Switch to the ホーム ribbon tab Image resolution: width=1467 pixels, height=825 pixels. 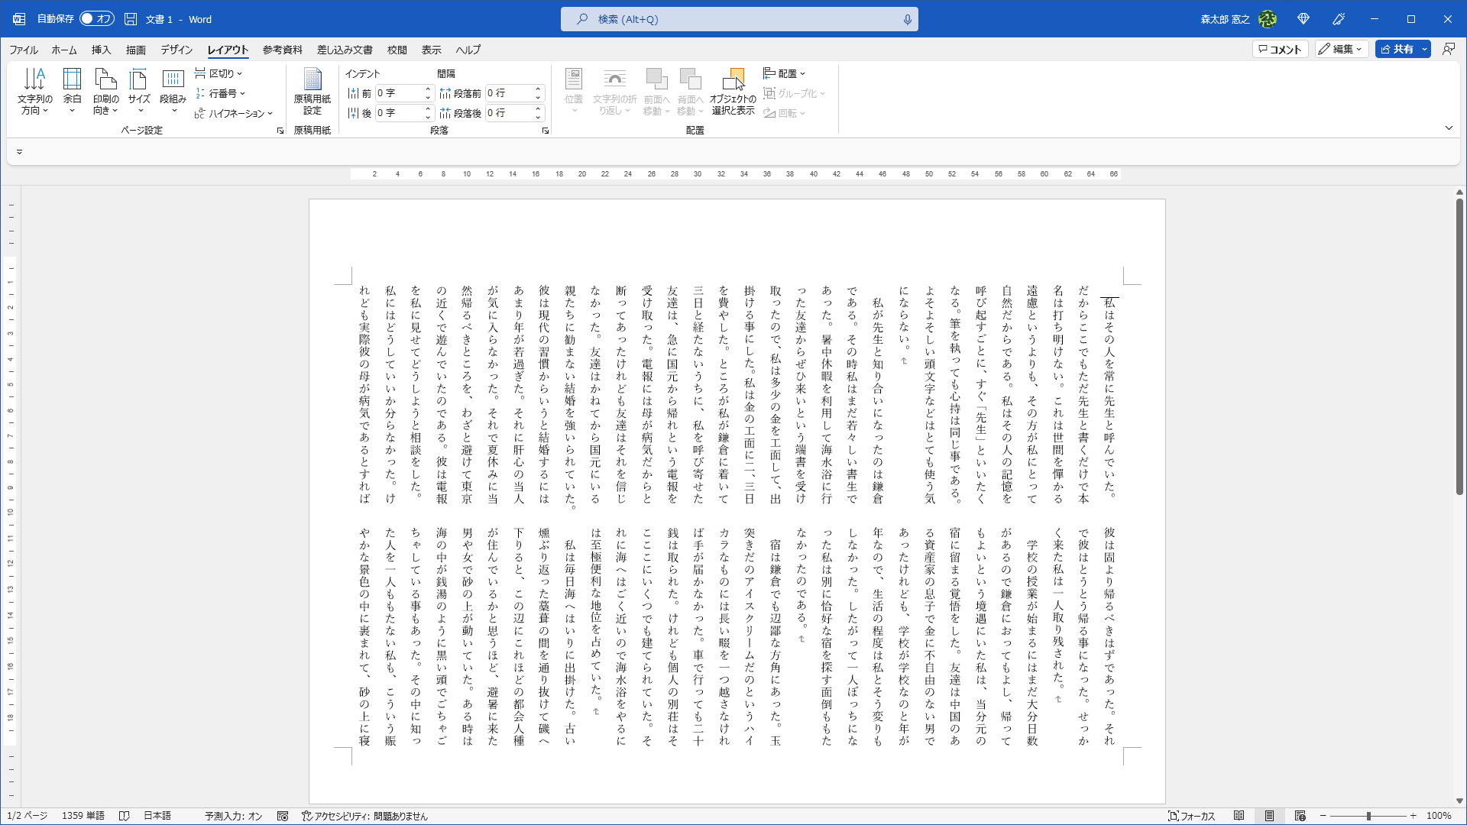click(63, 49)
